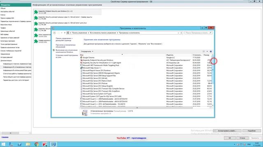The height and width of the screenshot is (147, 263).
Task: Click the search magnifier in Programs window
Action: click(x=210, y=33)
